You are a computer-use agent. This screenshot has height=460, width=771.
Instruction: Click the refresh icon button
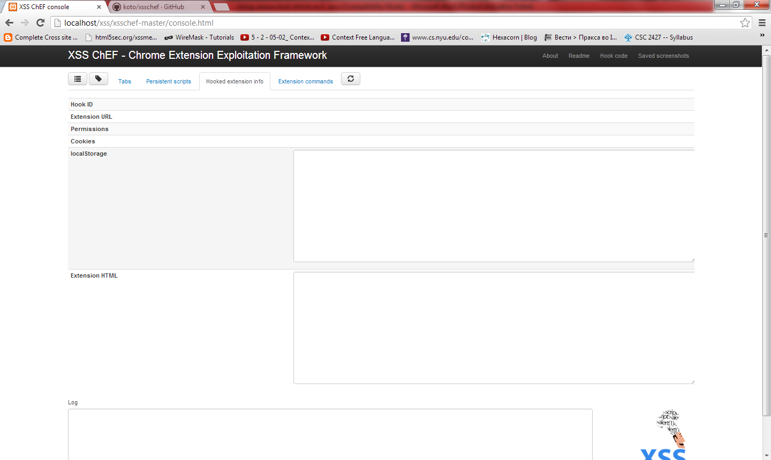[x=351, y=79]
